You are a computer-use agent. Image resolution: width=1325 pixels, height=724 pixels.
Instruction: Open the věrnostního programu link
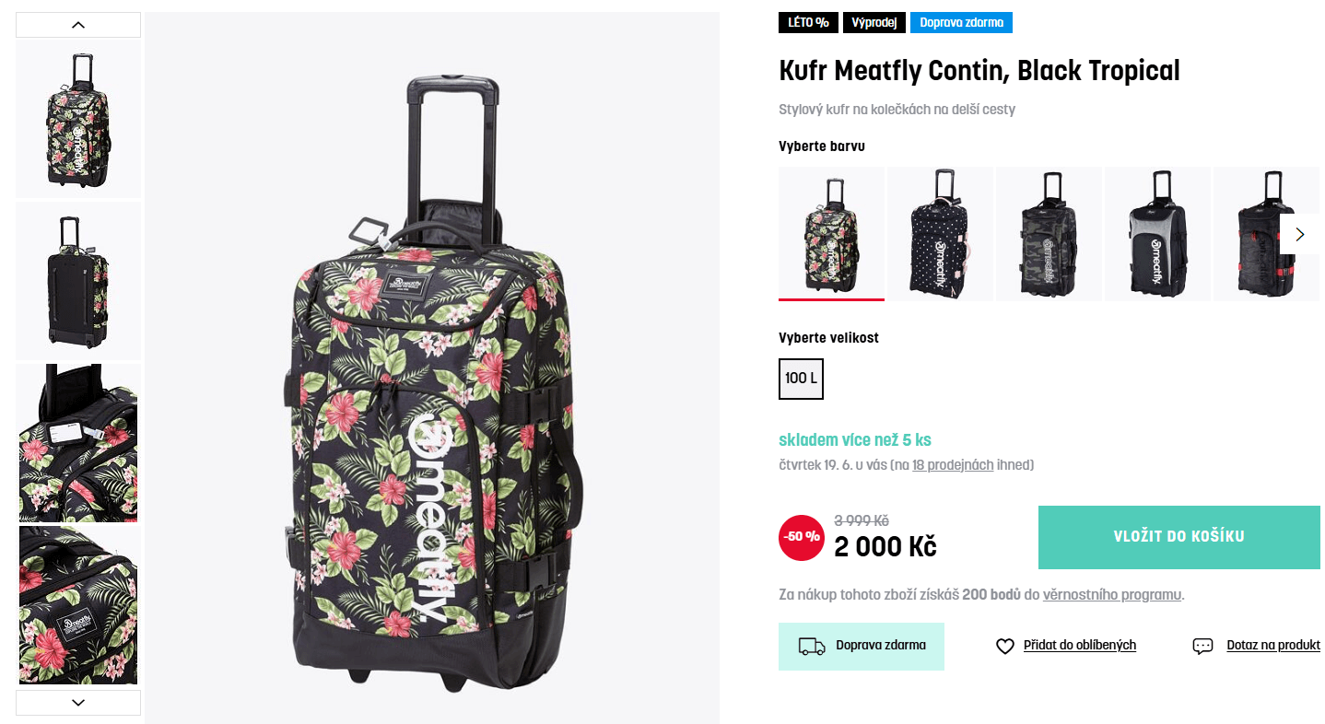point(1111,595)
